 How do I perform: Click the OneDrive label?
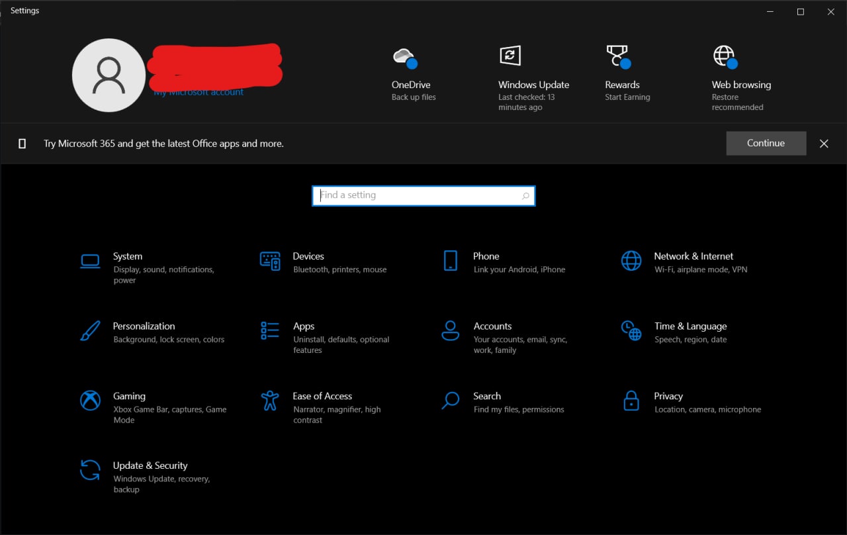pos(411,85)
